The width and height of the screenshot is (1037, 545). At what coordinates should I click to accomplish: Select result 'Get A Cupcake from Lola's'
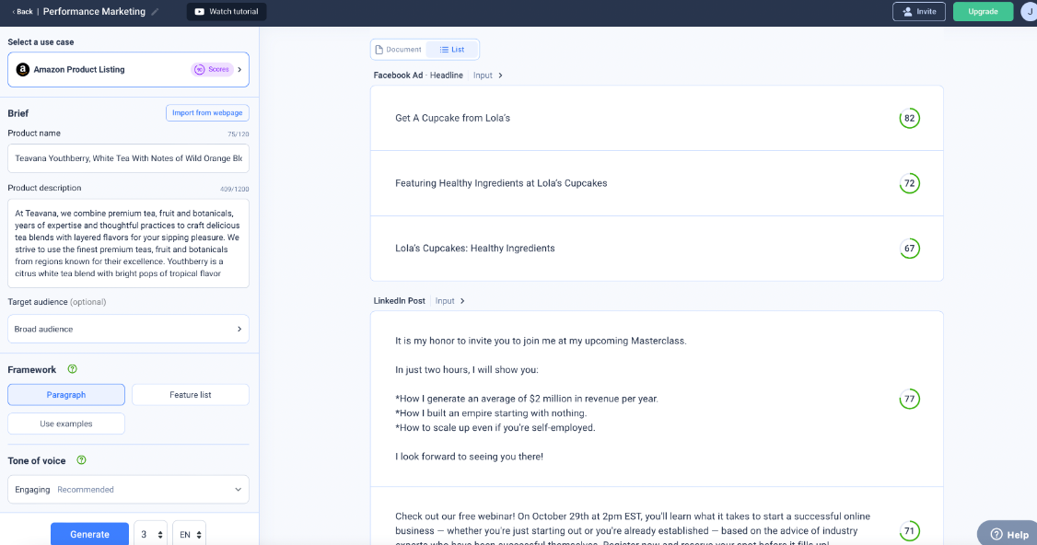click(657, 119)
